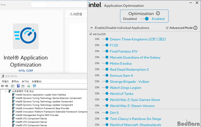The height and width of the screenshot is (127, 201).
Task: Toggle off Red Dead Redemption 2 switch
Action: (x=106, y=69)
